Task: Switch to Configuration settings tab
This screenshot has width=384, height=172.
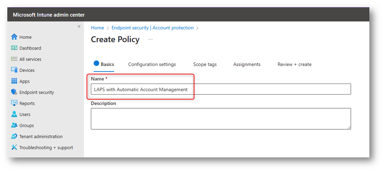Action: click(x=152, y=64)
